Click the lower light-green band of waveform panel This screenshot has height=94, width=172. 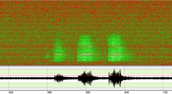[x=86, y=85]
